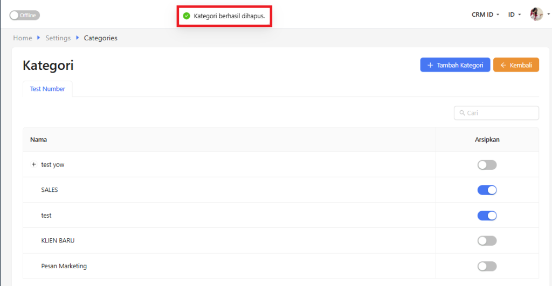Click the Kembali button

[516, 65]
